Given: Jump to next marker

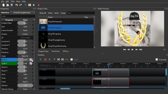Looking at the screenshot, I should (62, 60).
